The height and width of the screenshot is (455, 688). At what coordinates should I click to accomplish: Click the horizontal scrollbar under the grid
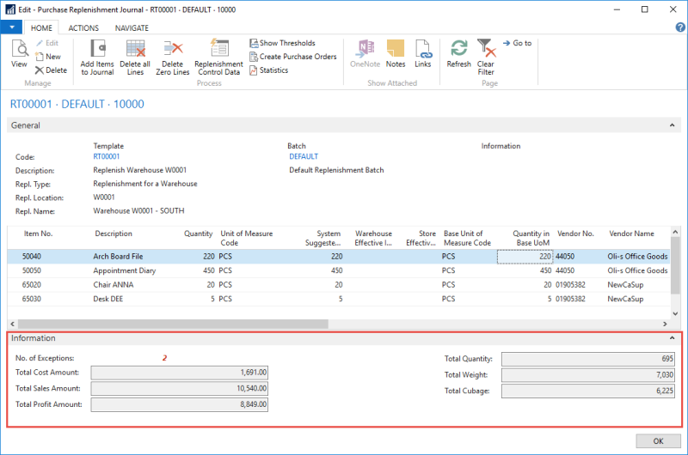pyautogui.click(x=172, y=324)
